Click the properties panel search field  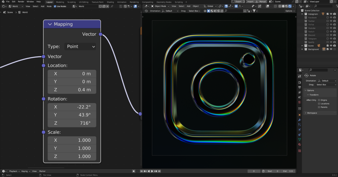click(318, 70)
